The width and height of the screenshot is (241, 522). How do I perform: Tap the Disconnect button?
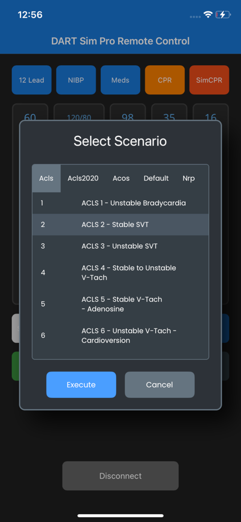[x=121, y=476]
